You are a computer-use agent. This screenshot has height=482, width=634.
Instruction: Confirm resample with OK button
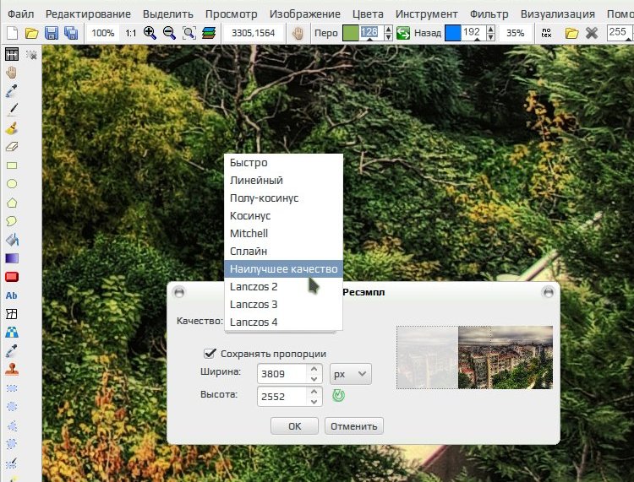point(294,426)
